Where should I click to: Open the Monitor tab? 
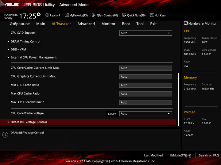pyautogui.click(x=108, y=24)
